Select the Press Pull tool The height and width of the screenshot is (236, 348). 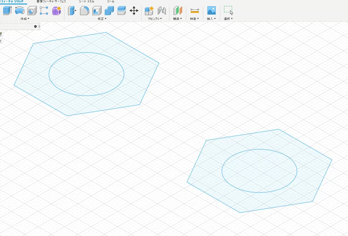point(72,11)
